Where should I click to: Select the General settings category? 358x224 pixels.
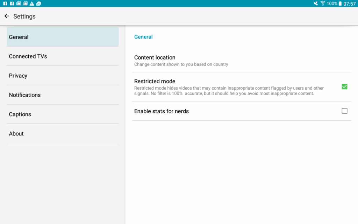63,37
